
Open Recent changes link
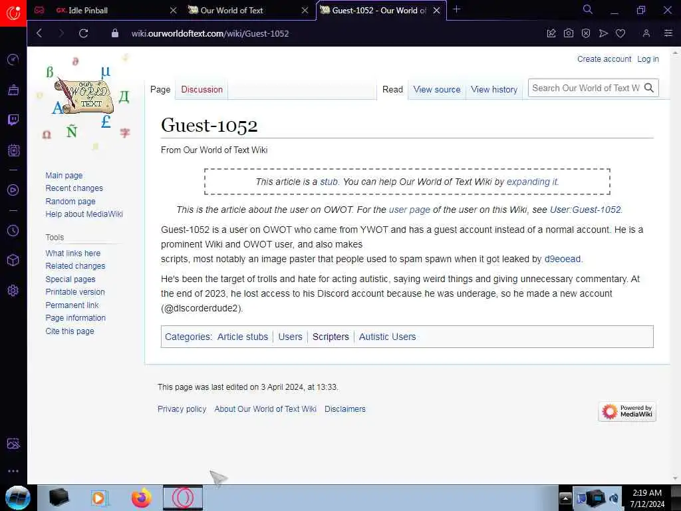pos(74,188)
